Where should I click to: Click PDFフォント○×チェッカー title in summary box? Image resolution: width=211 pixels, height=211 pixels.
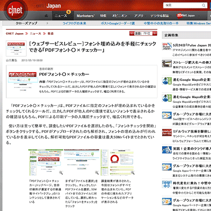(x=64, y=74)
